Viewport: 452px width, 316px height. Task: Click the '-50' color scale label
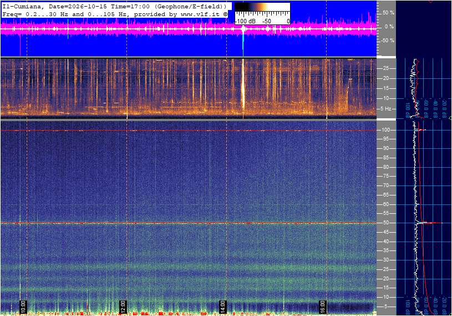pos(267,21)
